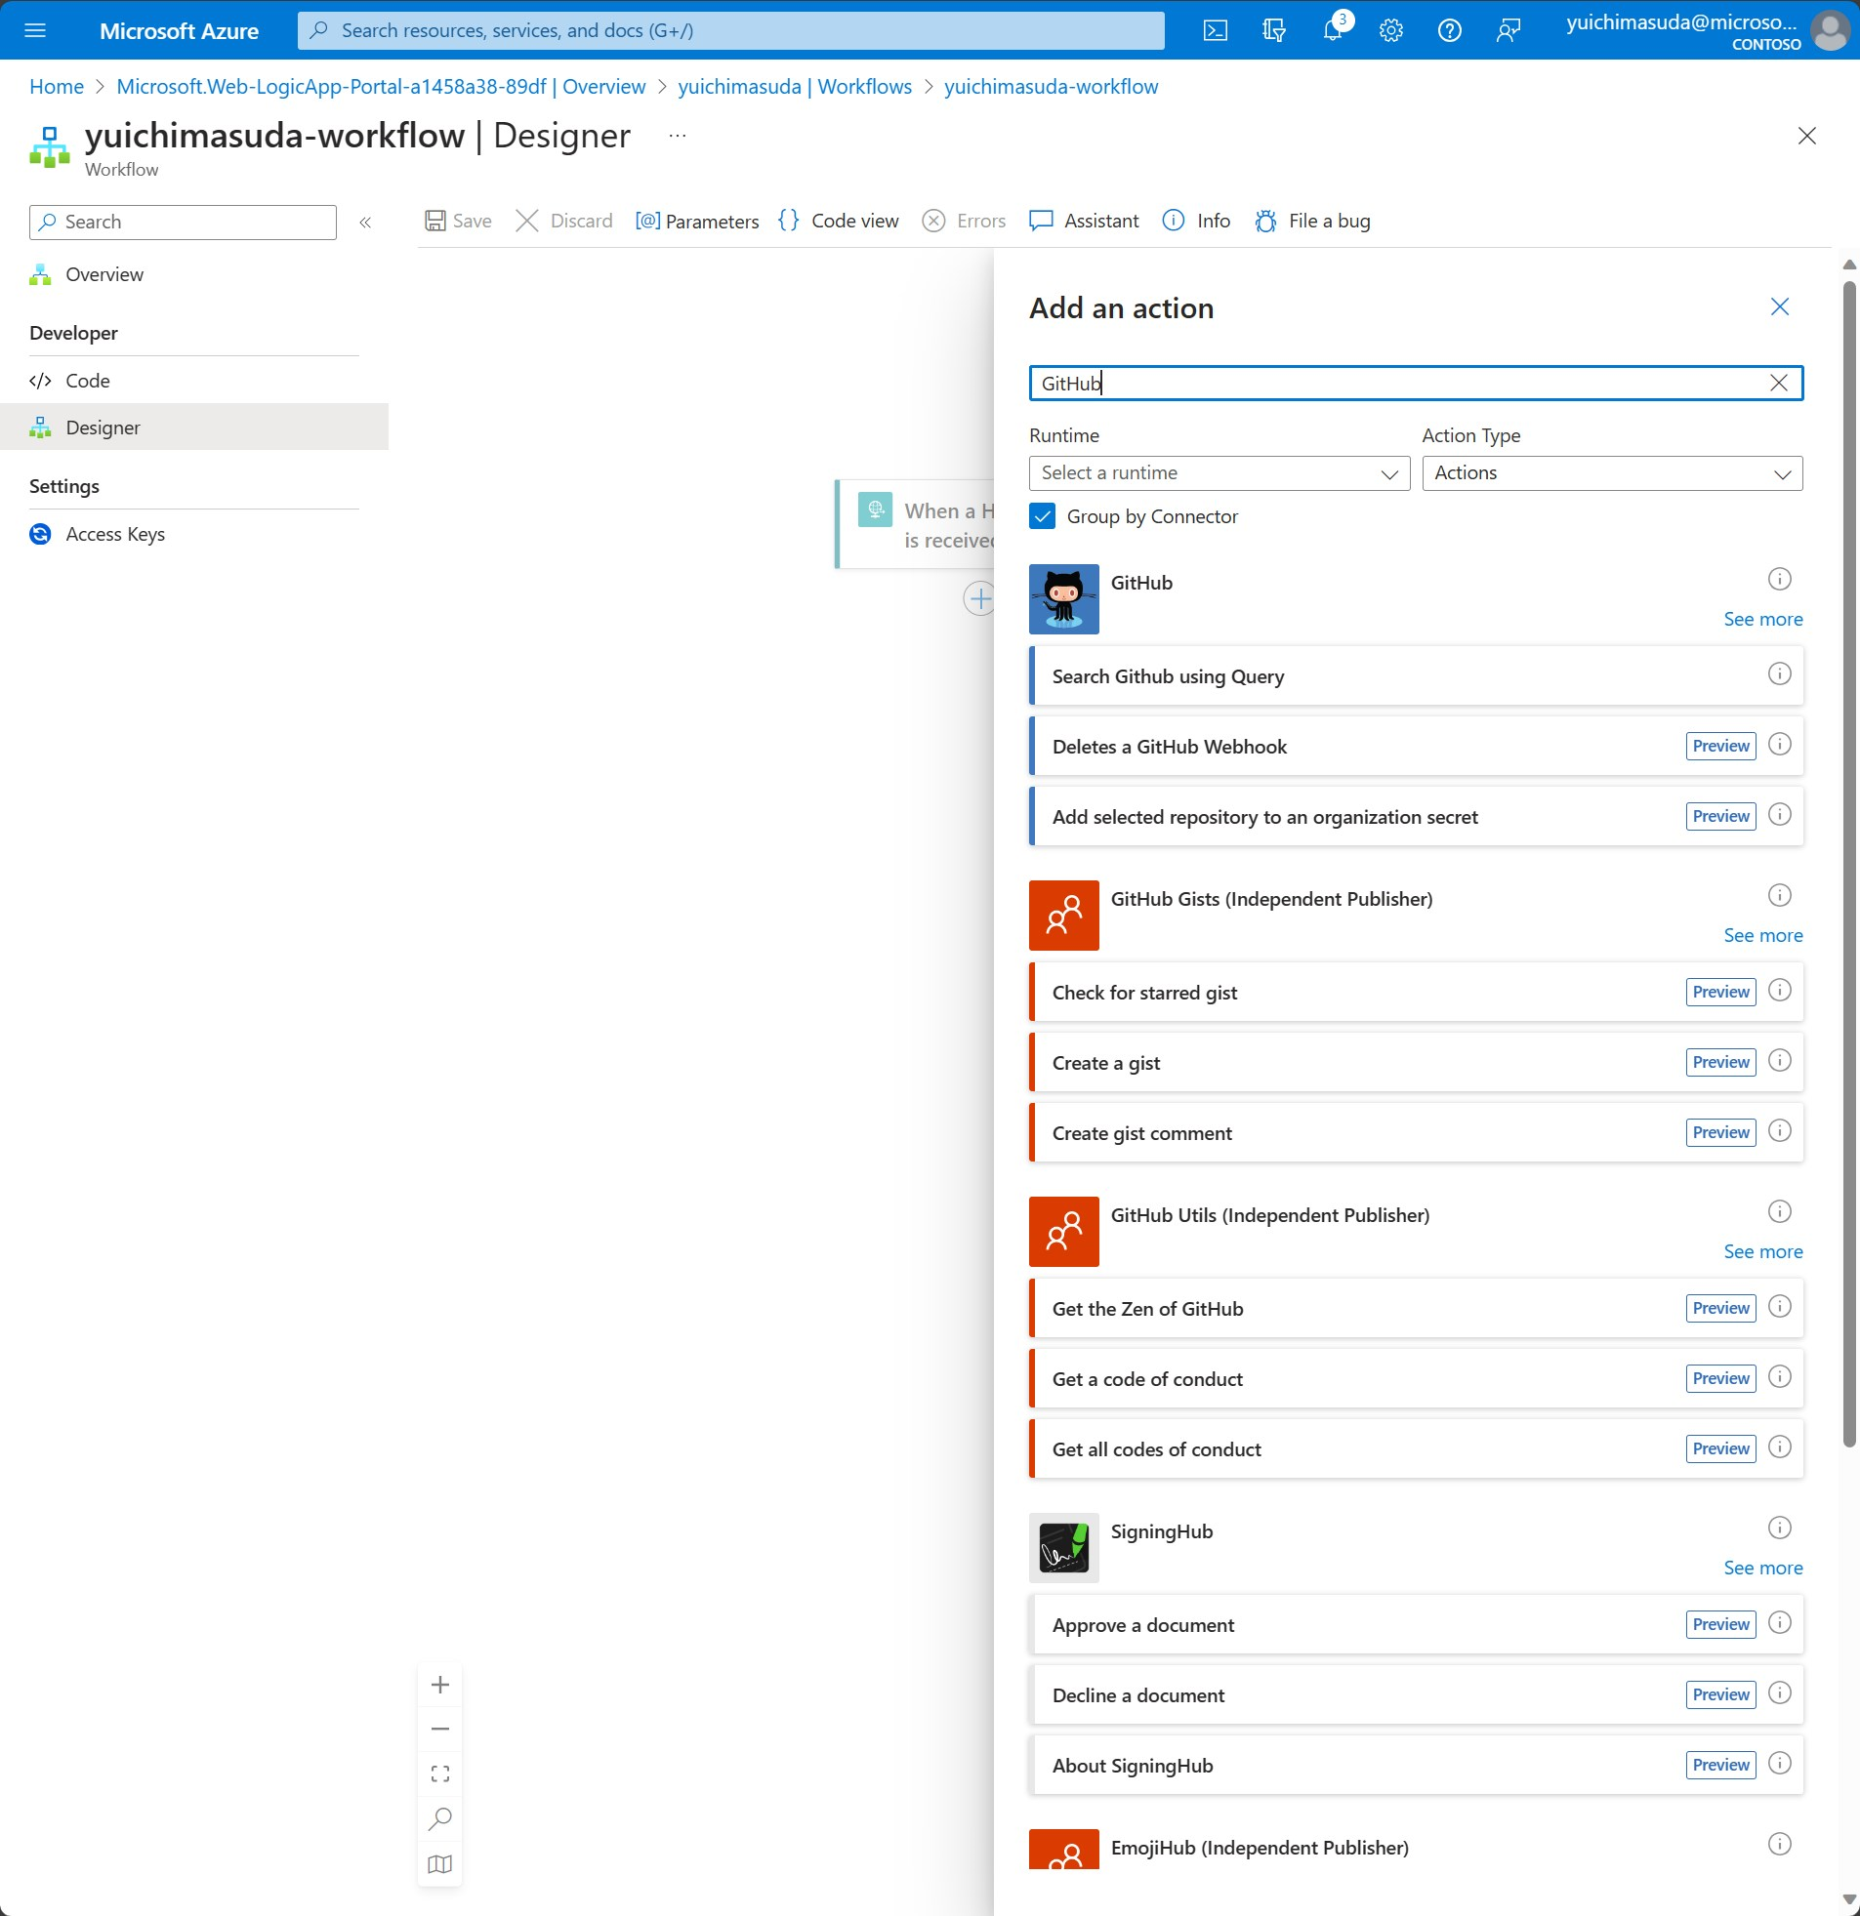Uncheck Group by Connector

(x=1042, y=516)
